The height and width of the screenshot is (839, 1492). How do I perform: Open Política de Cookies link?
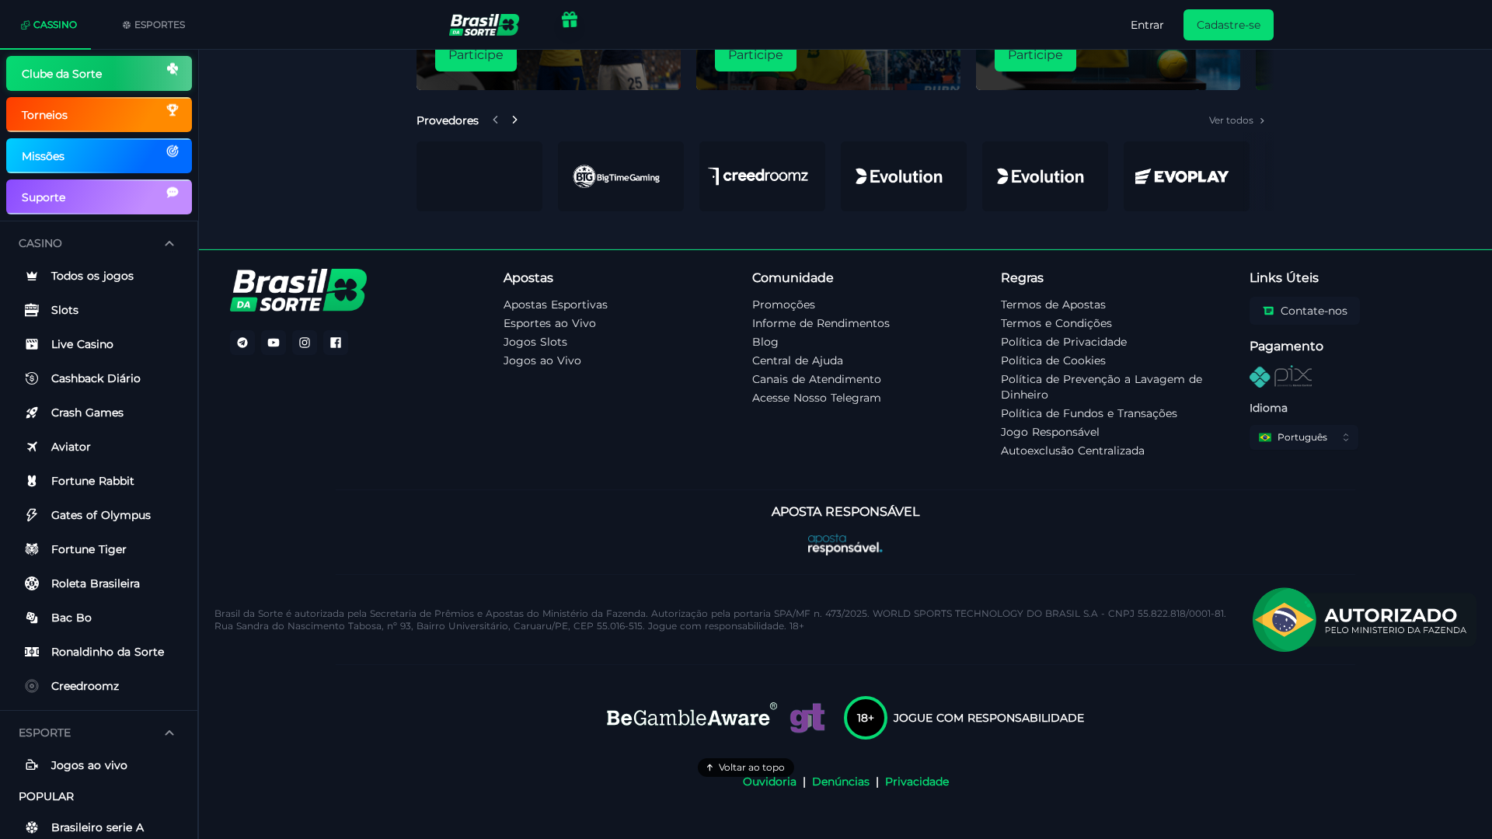pyautogui.click(x=1053, y=360)
